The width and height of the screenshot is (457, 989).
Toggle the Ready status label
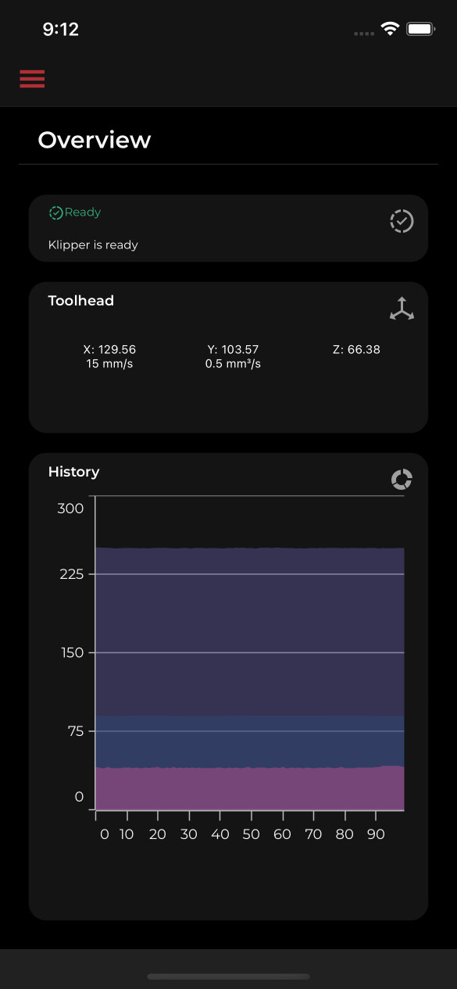83,212
